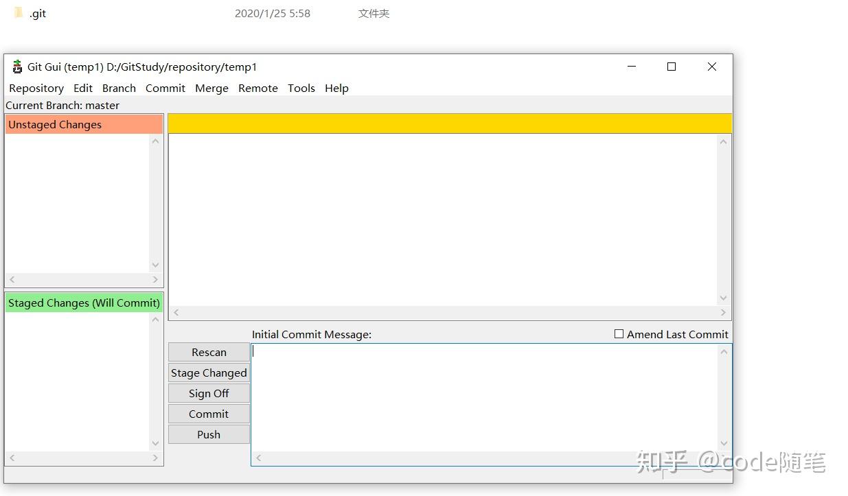This screenshot has height=496, width=848.
Task: Click left arrow of commit message horizontal scrollbar
Action: point(259,458)
